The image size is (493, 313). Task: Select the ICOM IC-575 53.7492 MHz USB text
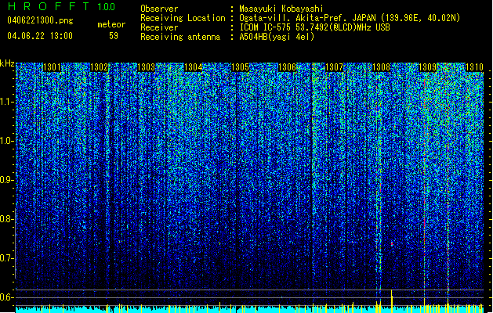pos(315,27)
